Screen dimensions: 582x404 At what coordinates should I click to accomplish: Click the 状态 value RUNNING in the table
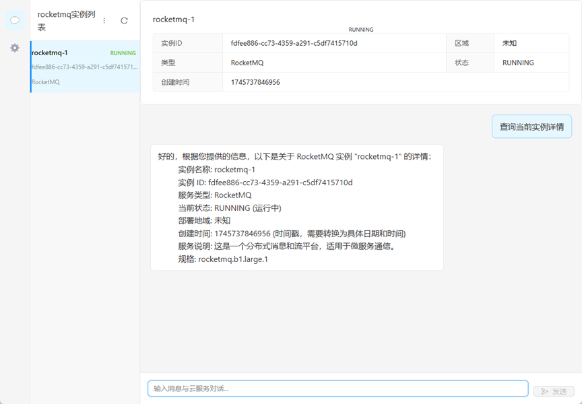(518, 63)
